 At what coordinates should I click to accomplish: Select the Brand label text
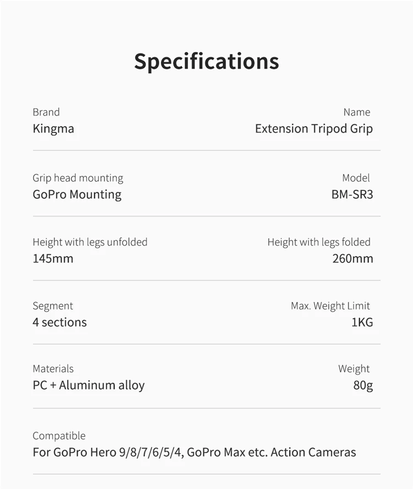click(46, 112)
